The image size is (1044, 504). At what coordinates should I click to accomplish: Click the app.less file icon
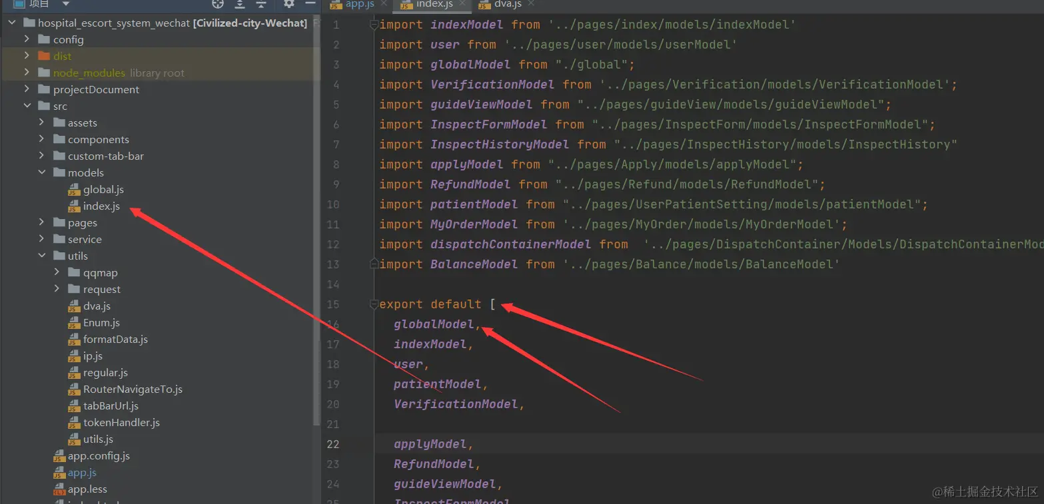click(59, 489)
